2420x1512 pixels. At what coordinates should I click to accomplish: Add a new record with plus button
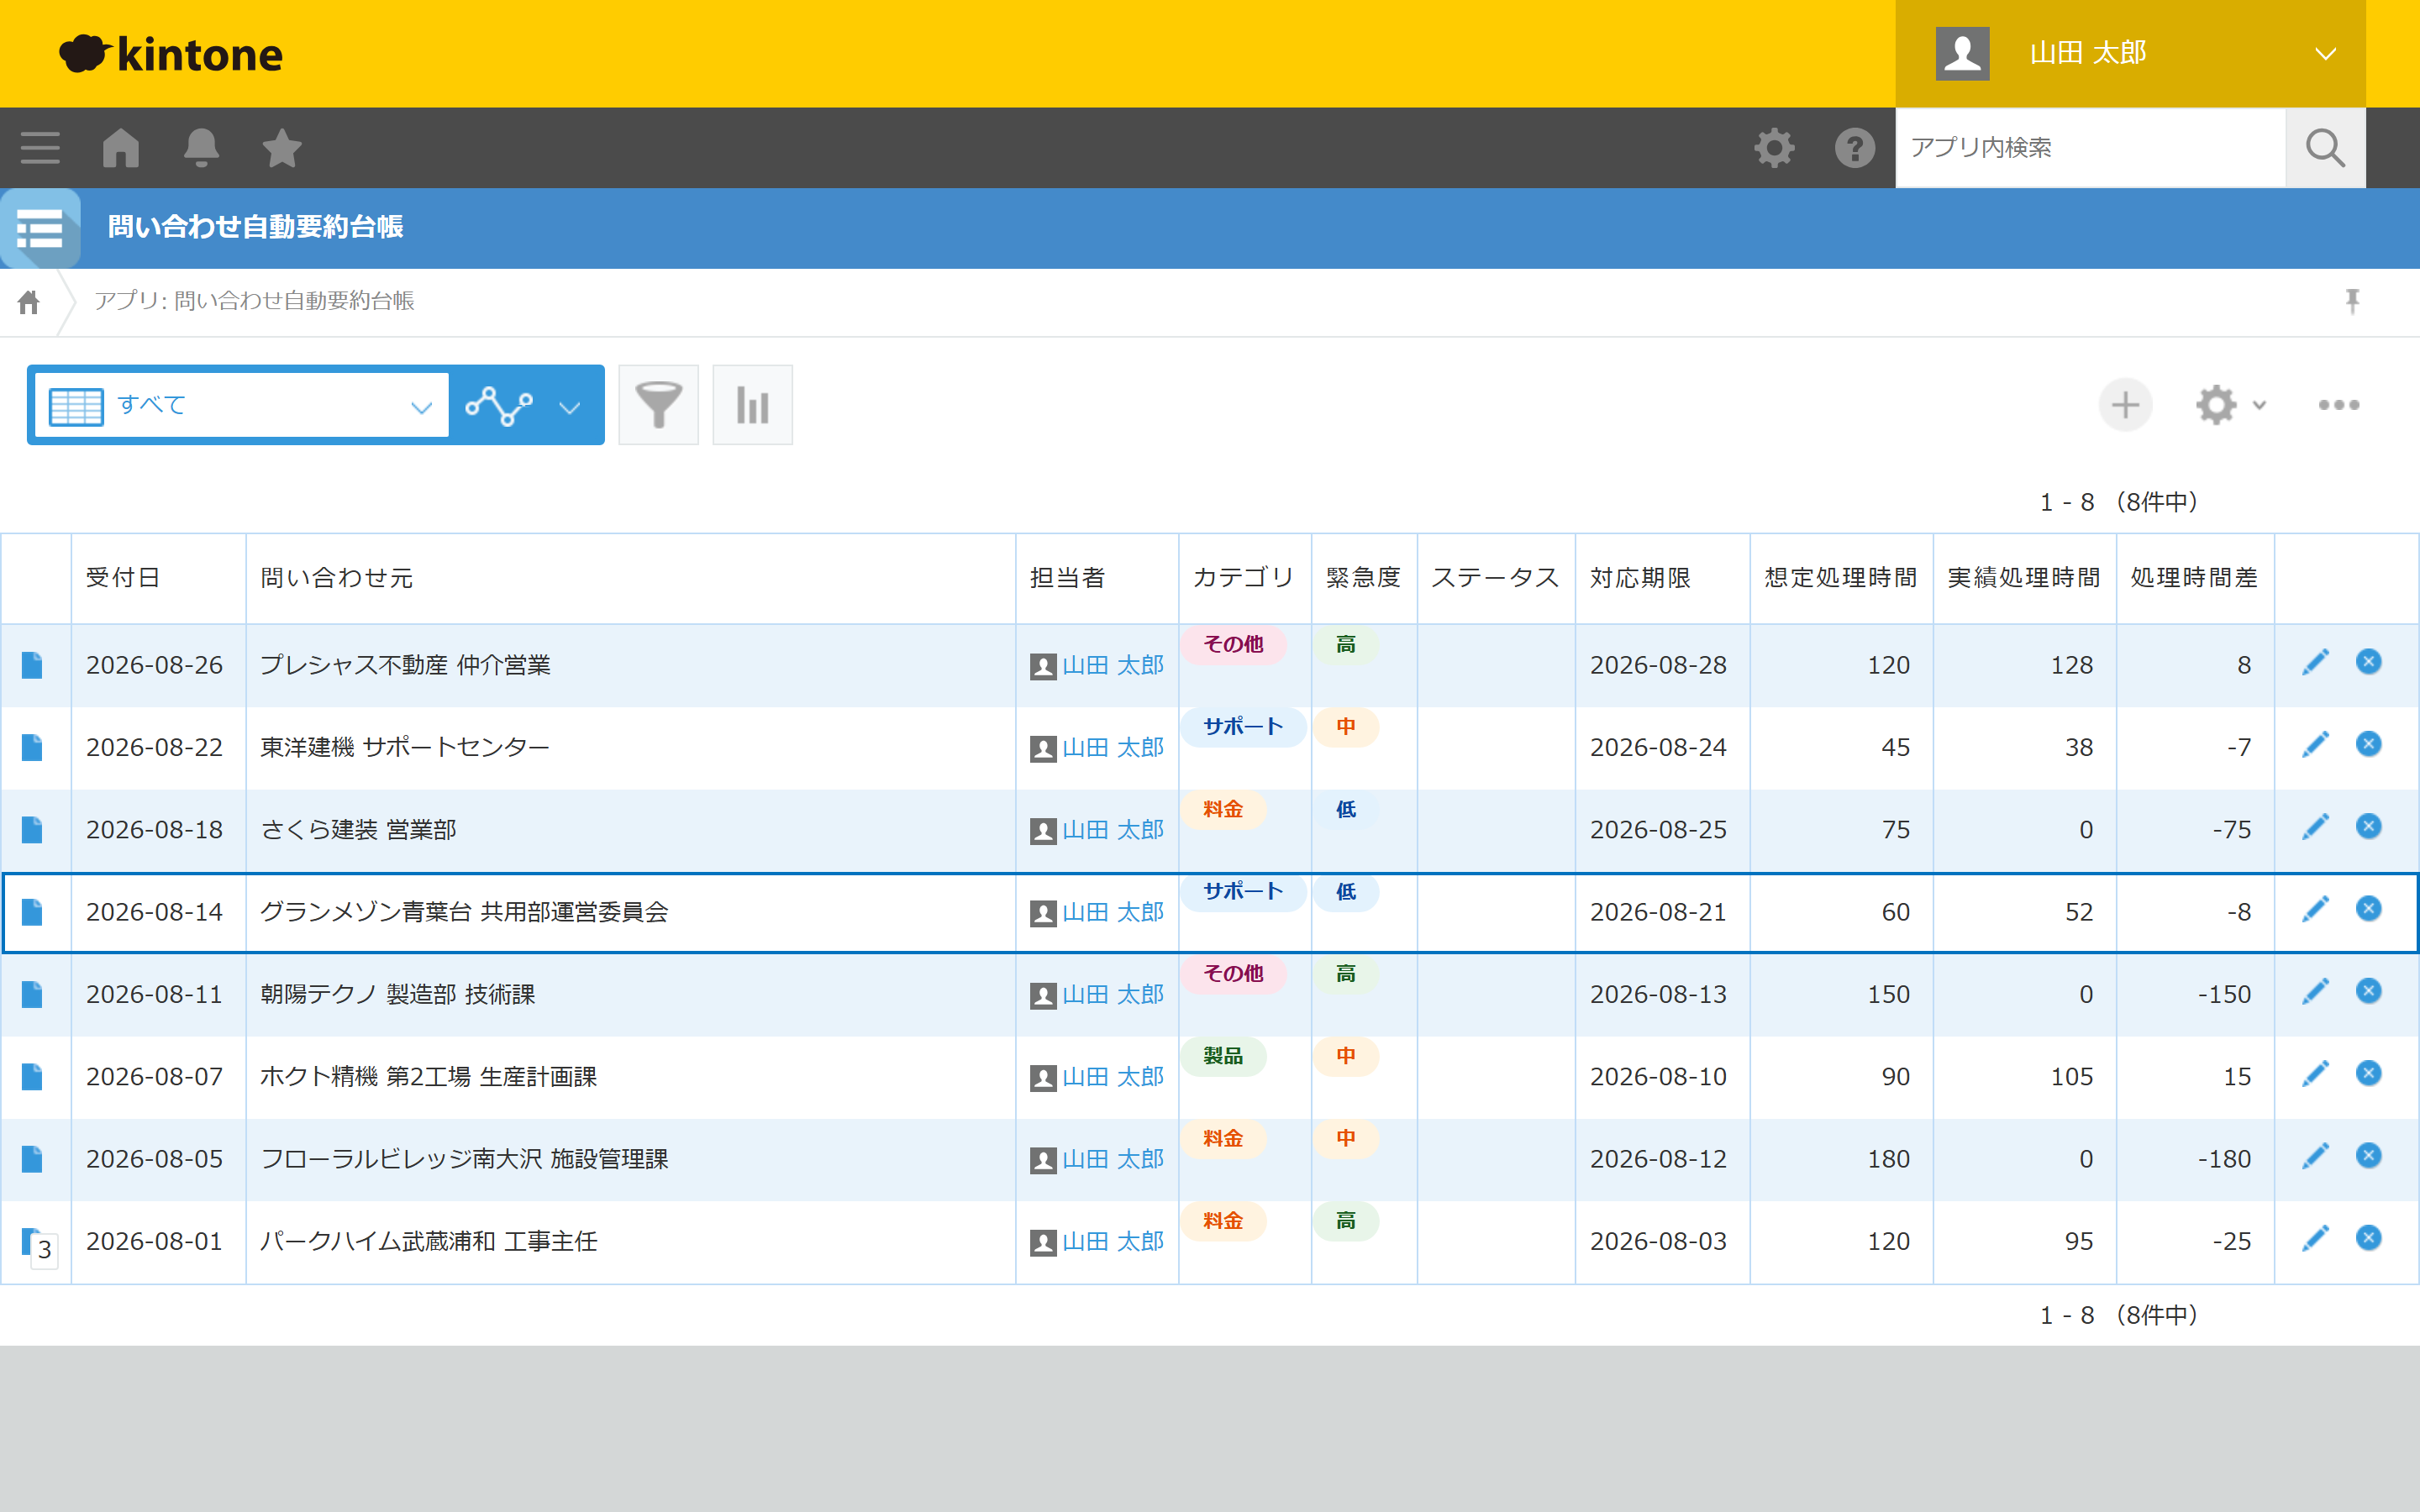coord(2125,405)
